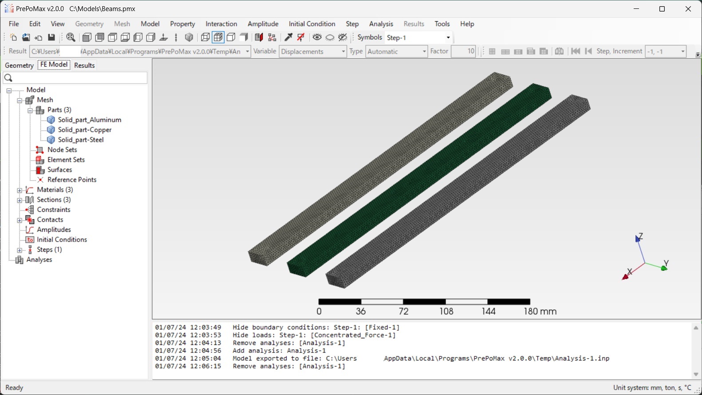Image resolution: width=702 pixels, height=395 pixels.
Task: Activate the Query tool icon
Action: (288, 38)
